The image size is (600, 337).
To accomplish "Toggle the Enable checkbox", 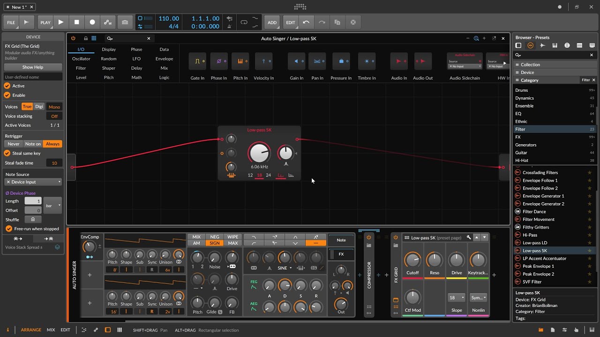I will 7,95.
